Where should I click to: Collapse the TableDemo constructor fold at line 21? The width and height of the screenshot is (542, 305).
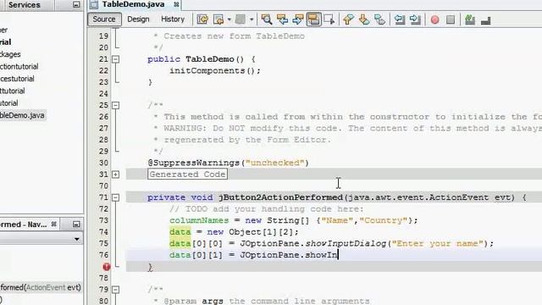tap(116, 59)
